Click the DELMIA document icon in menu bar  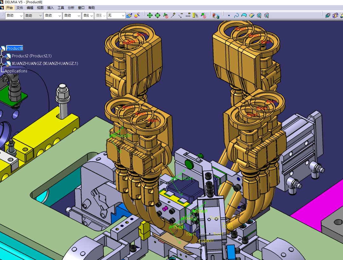2,8
